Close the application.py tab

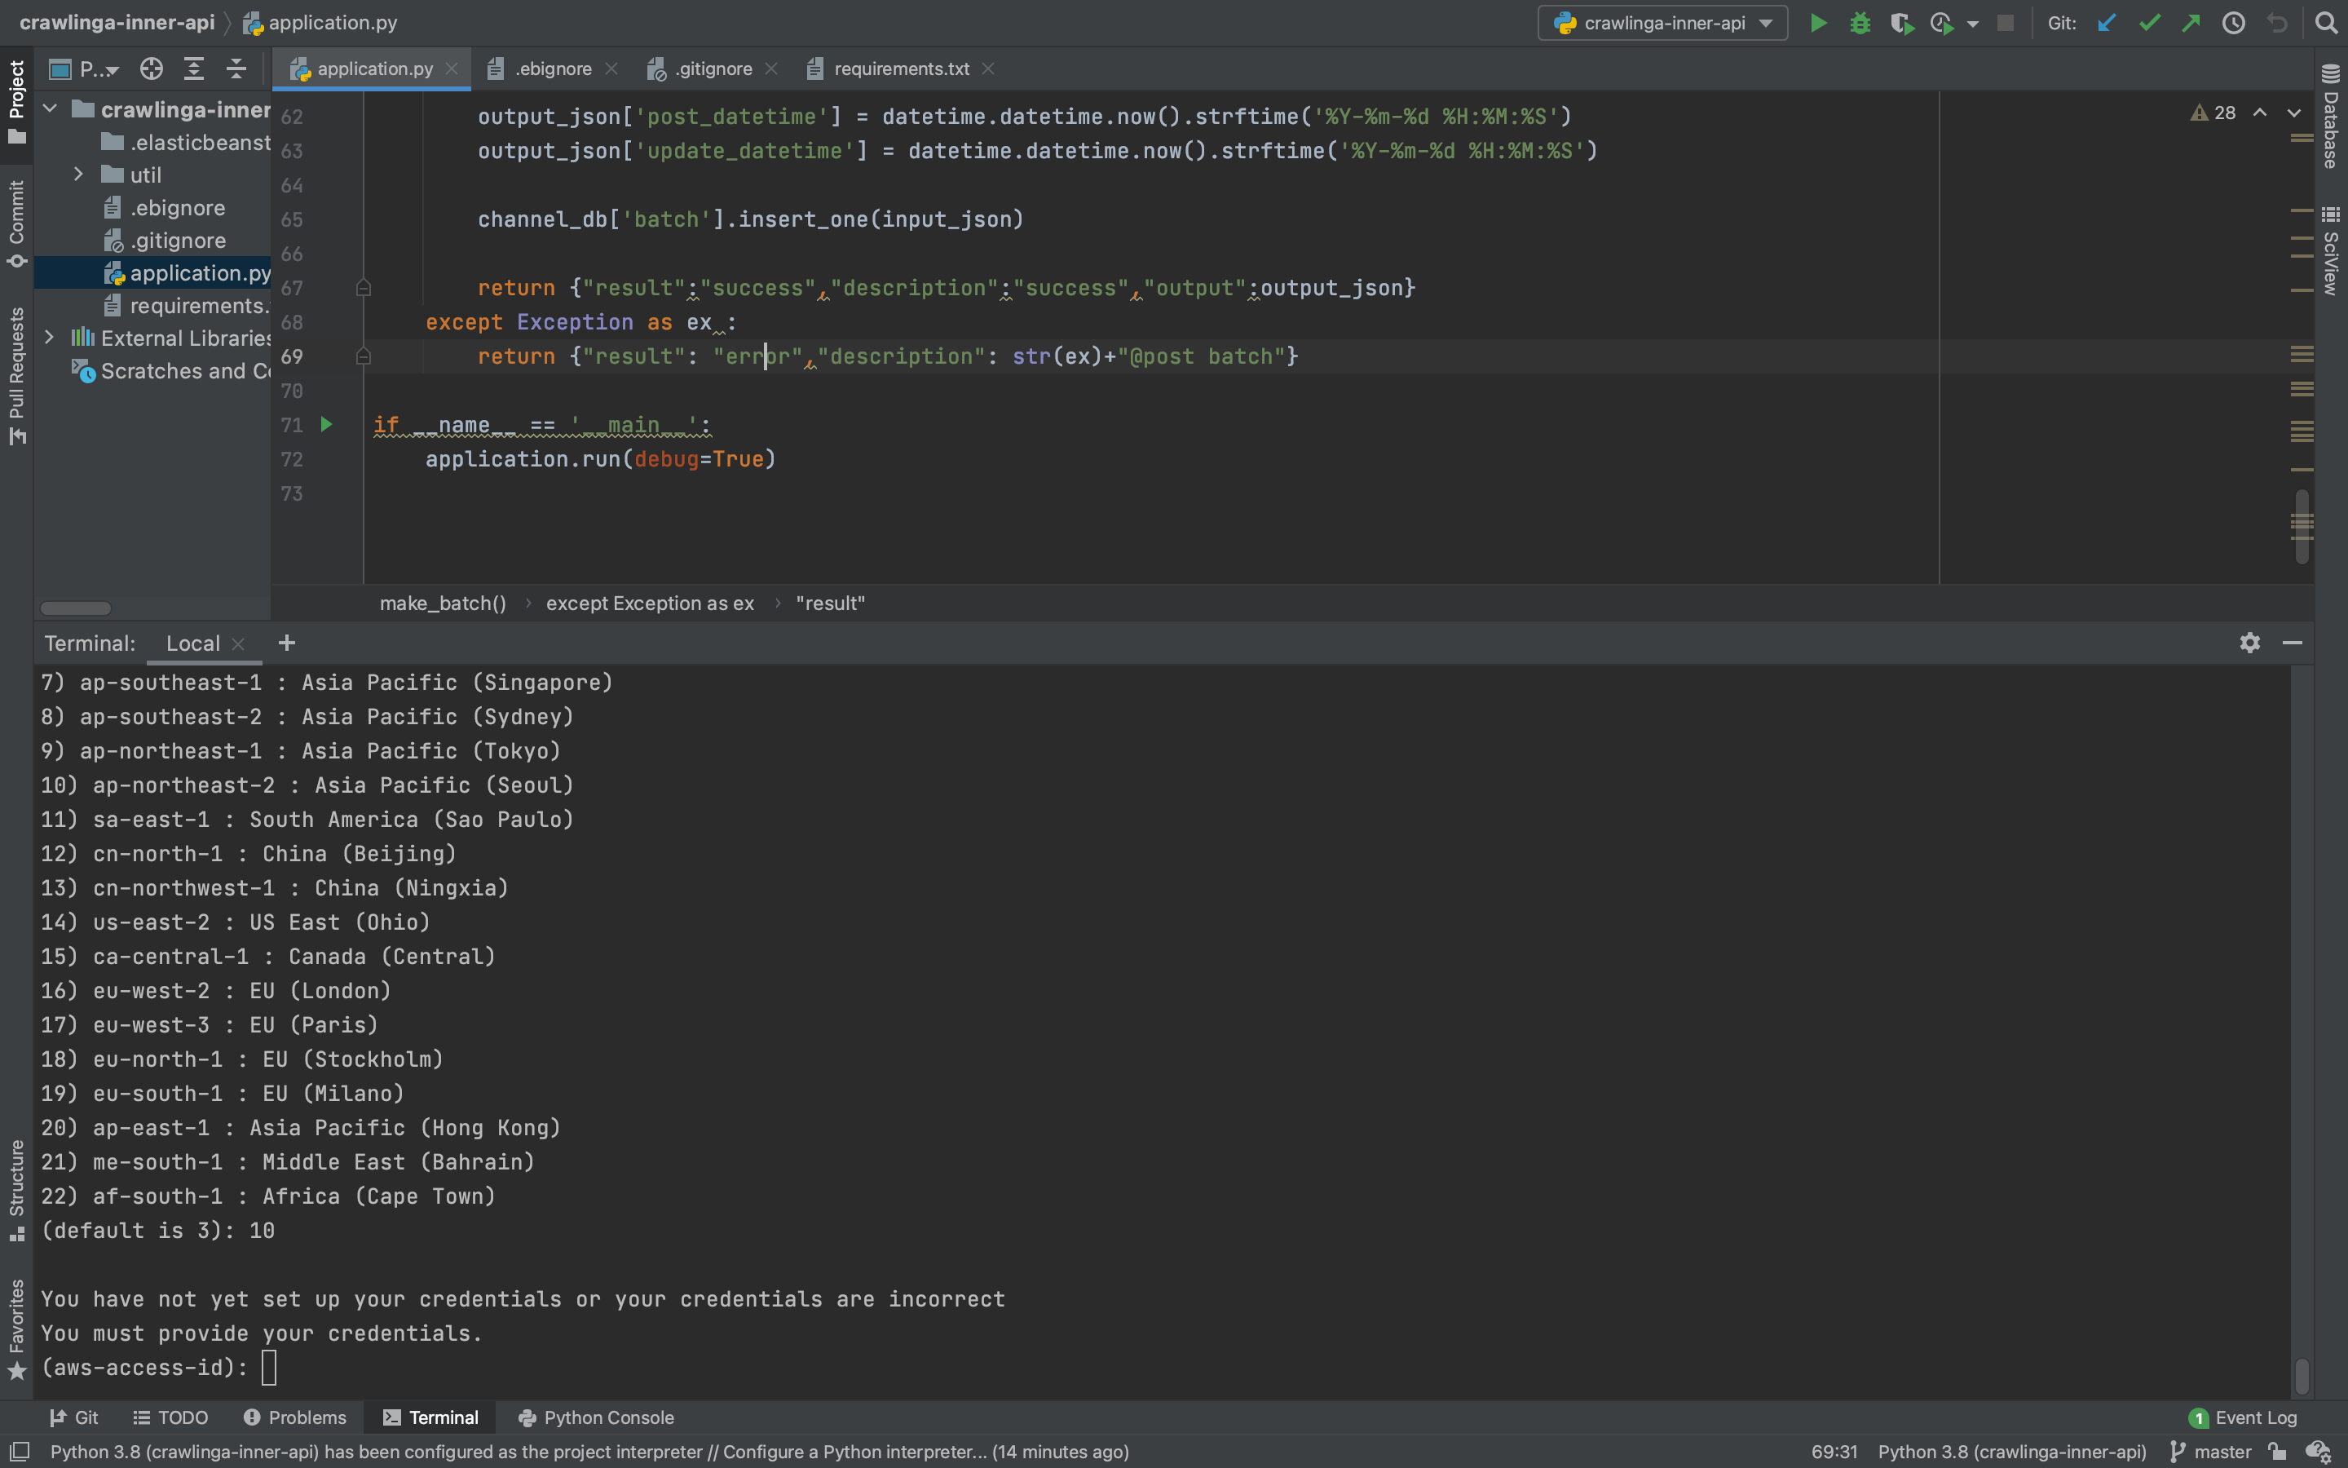pyautogui.click(x=452, y=69)
